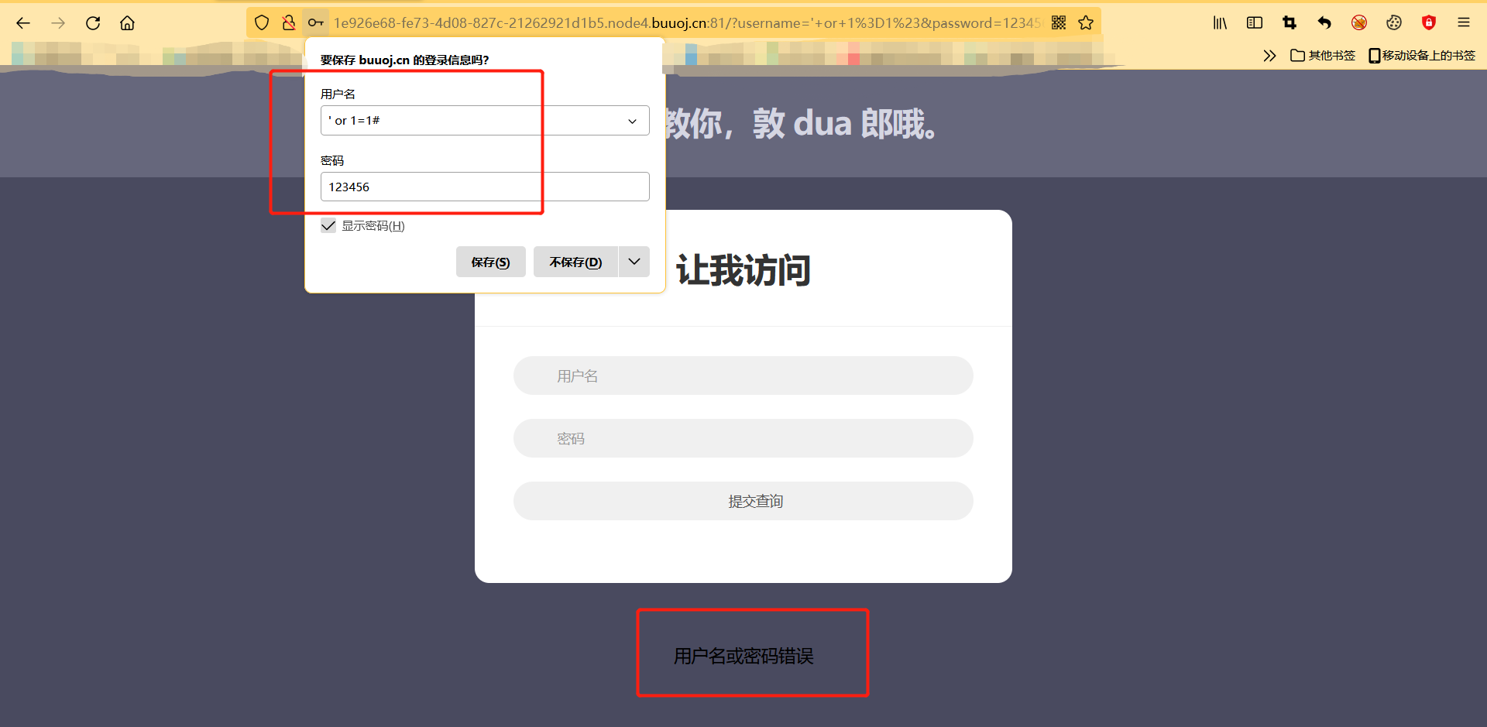The height and width of the screenshot is (727, 1487).
Task: Click the key icon for saved logins
Action: pyautogui.click(x=316, y=22)
